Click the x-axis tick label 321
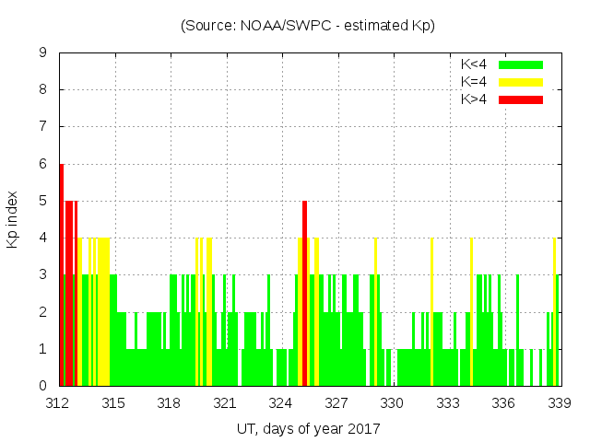Screen dimensions: 590x442 225,403
